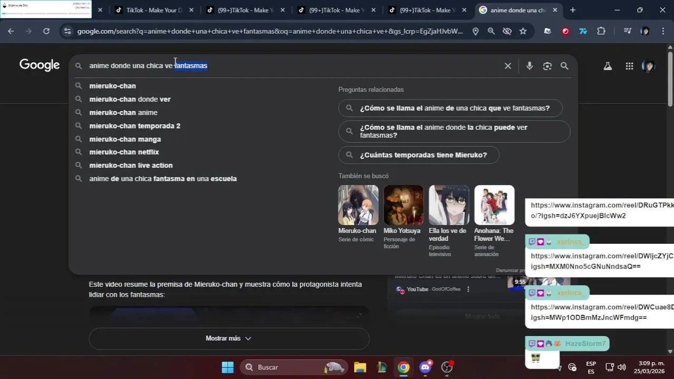Open the OBS Studio taskbar icon
The width and height of the screenshot is (674, 379).
pyautogui.click(x=447, y=367)
